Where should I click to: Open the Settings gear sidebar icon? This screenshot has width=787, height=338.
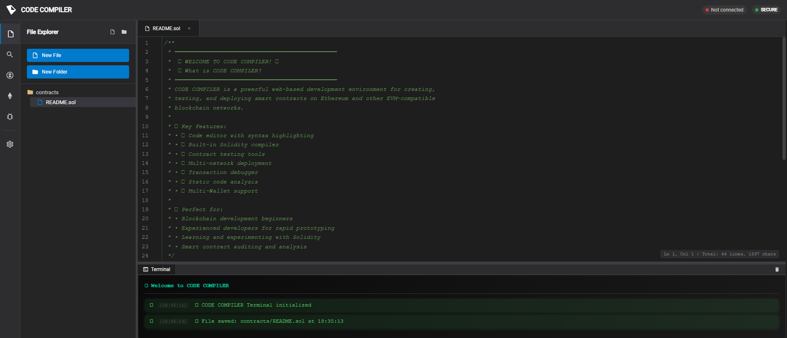click(x=10, y=144)
